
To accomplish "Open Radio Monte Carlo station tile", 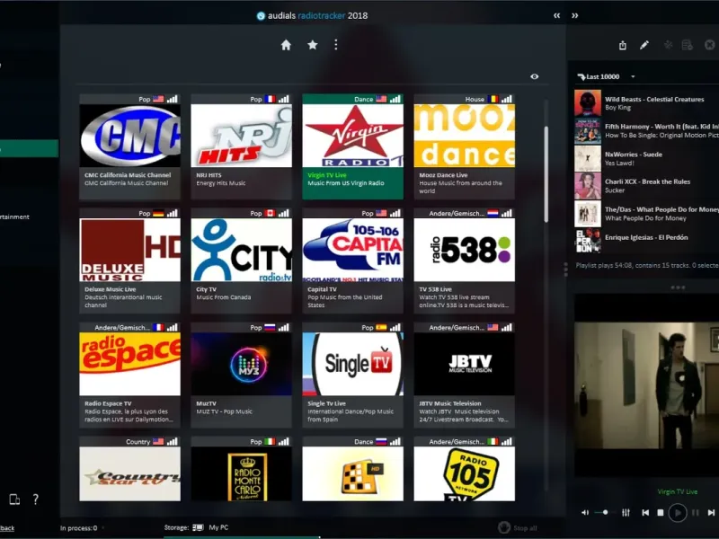I will (241, 469).
